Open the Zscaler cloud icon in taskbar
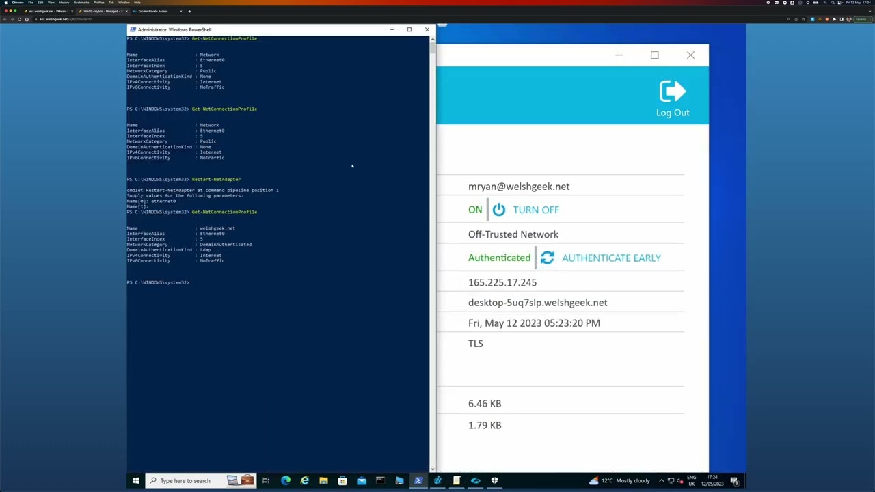The image size is (875, 492). tap(476, 480)
